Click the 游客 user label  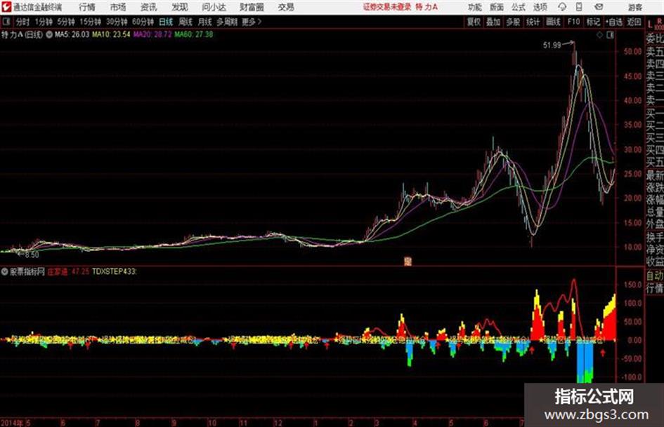point(634,7)
